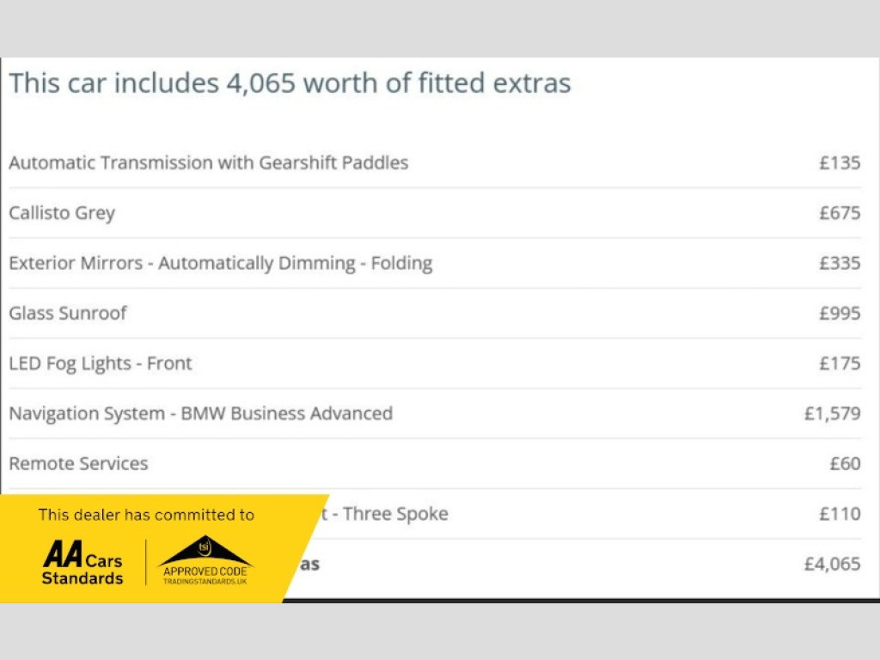Click the £60 Remote Services price

tap(845, 463)
